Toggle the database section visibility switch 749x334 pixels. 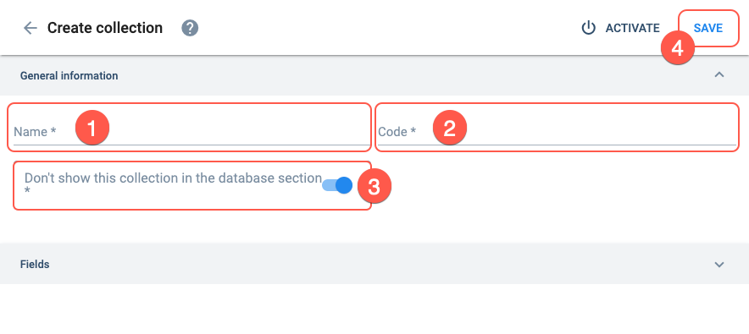coord(337,185)
